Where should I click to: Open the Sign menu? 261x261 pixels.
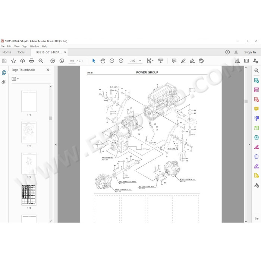pyautogui.click(x=25, y=46)
